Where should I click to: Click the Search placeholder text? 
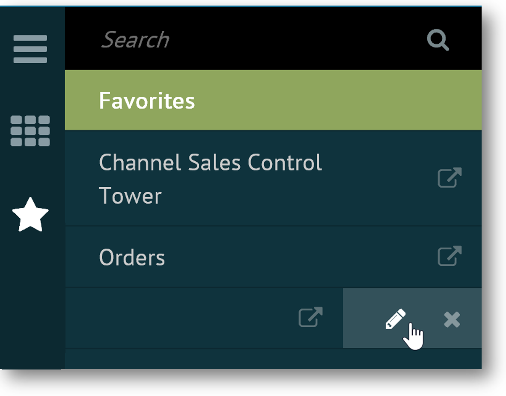pyautogui.click(x=135, y=40)
